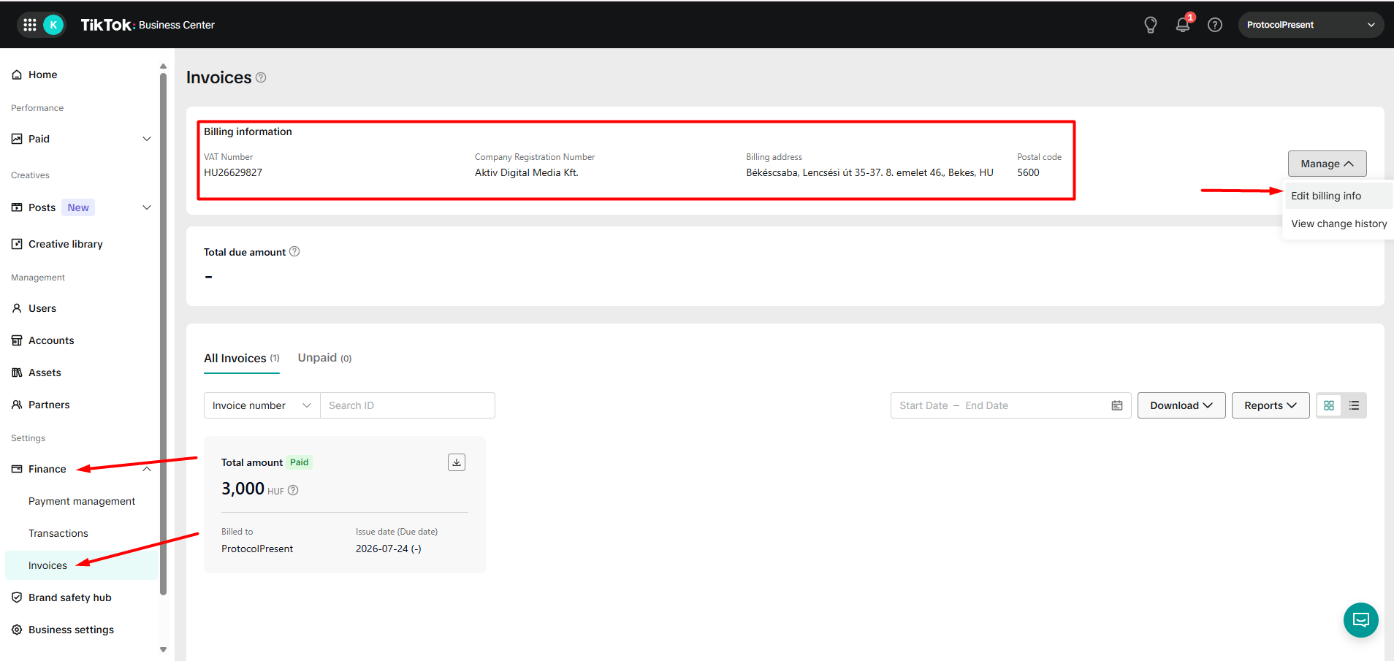Click the Start Date field
The image size is (1394, 661).
click(923, 405)
